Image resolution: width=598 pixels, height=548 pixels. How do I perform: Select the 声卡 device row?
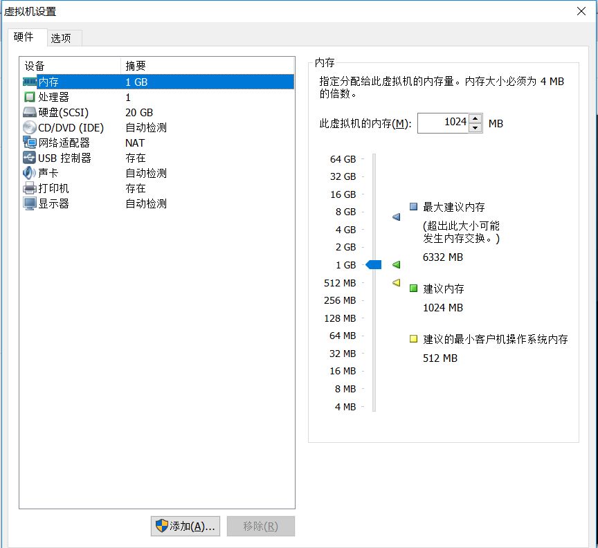pyautogui.click(x=158, y=173)
